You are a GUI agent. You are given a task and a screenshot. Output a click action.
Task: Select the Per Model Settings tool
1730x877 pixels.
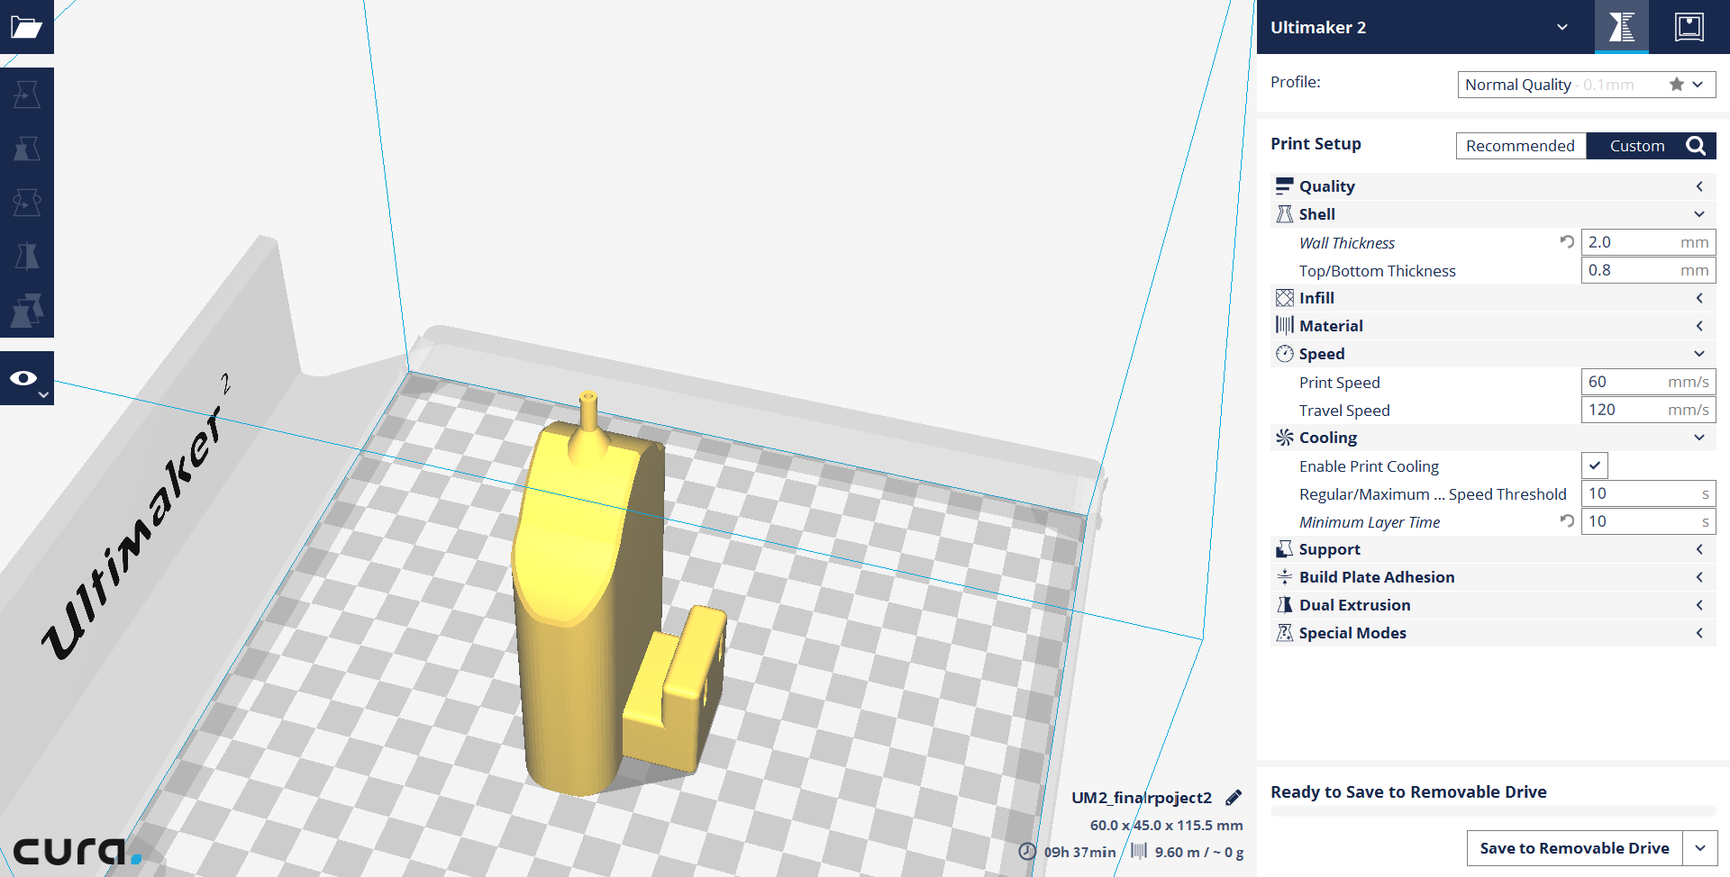click(26, 311)
